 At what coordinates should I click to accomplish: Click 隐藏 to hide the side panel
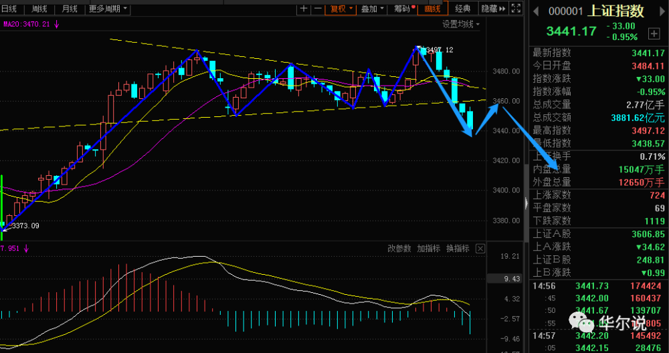click(x=493, y=8)
